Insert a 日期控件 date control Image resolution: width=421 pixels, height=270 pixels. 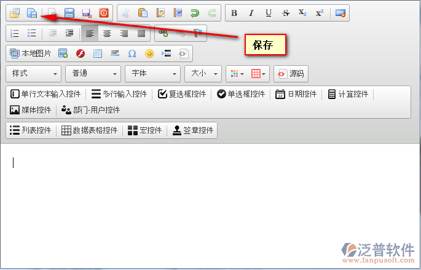296,94
